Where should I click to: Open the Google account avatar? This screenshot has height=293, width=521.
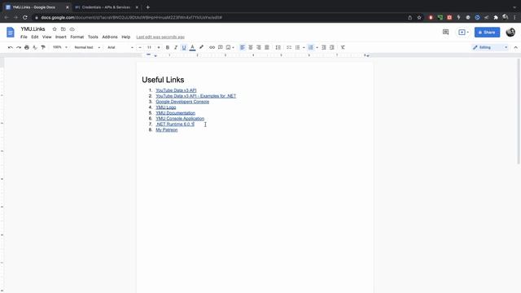[510, 33]
